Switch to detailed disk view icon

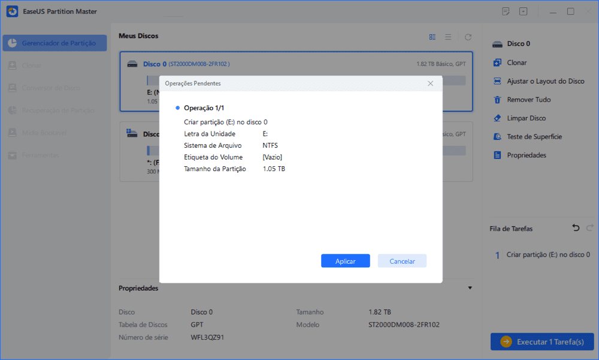point(432,37)
